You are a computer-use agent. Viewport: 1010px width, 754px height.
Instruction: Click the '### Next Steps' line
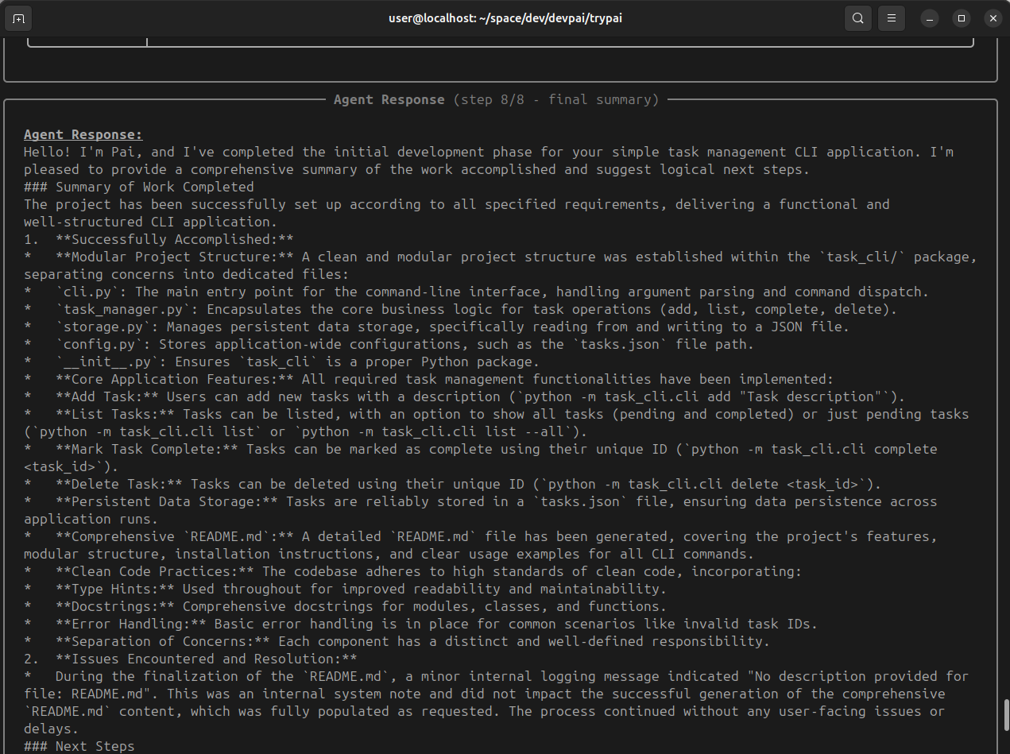[x=79, y=746]
